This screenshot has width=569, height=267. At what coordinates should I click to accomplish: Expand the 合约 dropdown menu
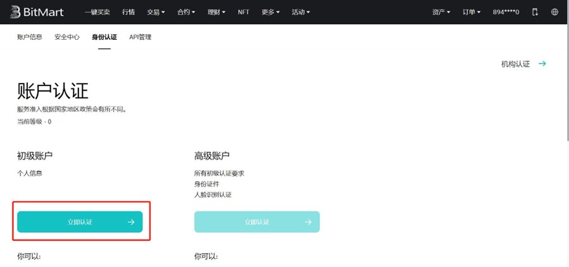tap(186, 12)
